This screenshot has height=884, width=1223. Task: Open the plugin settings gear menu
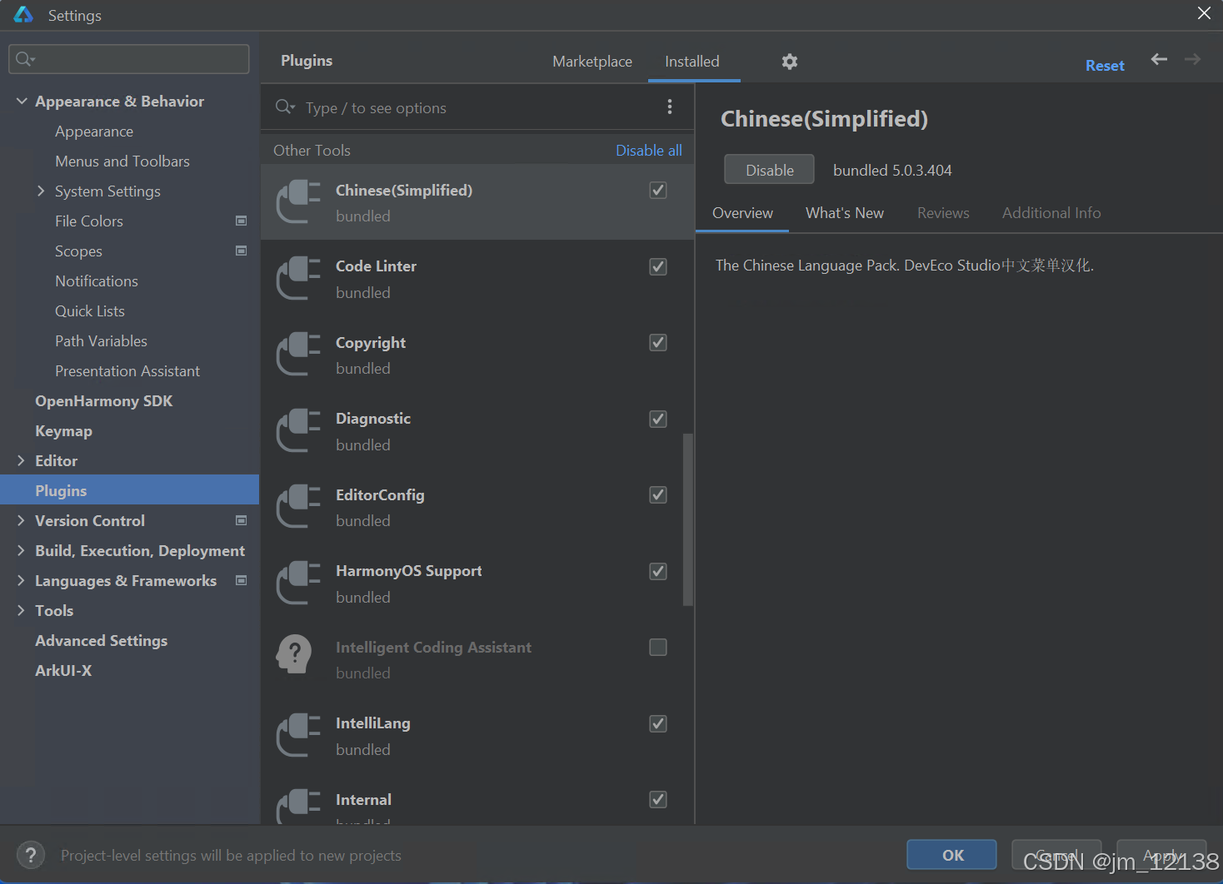pyautogui.click(x=790, y=62)
